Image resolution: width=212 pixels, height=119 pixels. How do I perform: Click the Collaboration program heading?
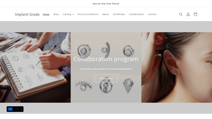(106, 59)
